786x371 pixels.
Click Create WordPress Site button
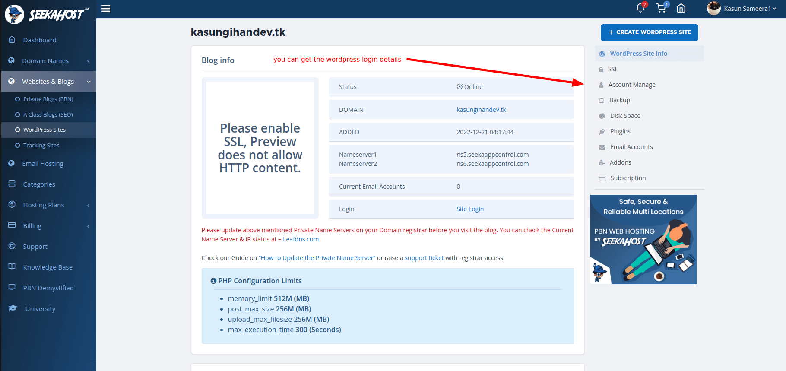(x=649, y=32)
